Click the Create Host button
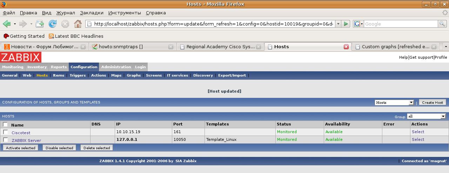Image resolution: width=449 pixels, height=173 pixels. click(x=433, y=102)
